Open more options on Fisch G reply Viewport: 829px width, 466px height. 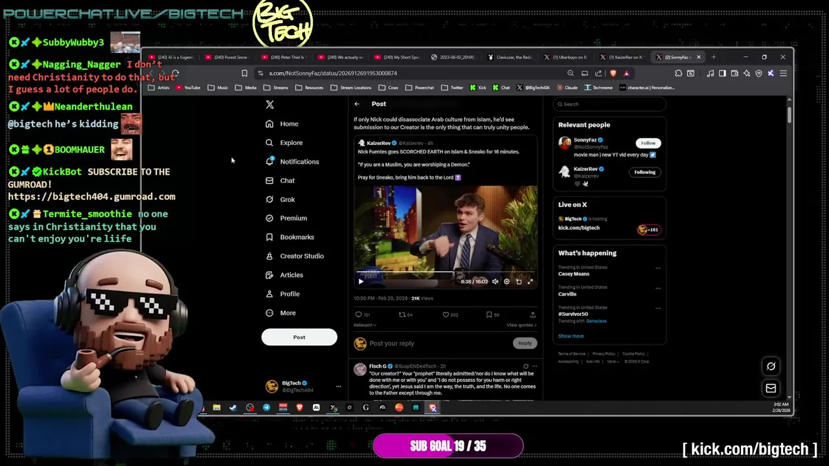point(534,366)
